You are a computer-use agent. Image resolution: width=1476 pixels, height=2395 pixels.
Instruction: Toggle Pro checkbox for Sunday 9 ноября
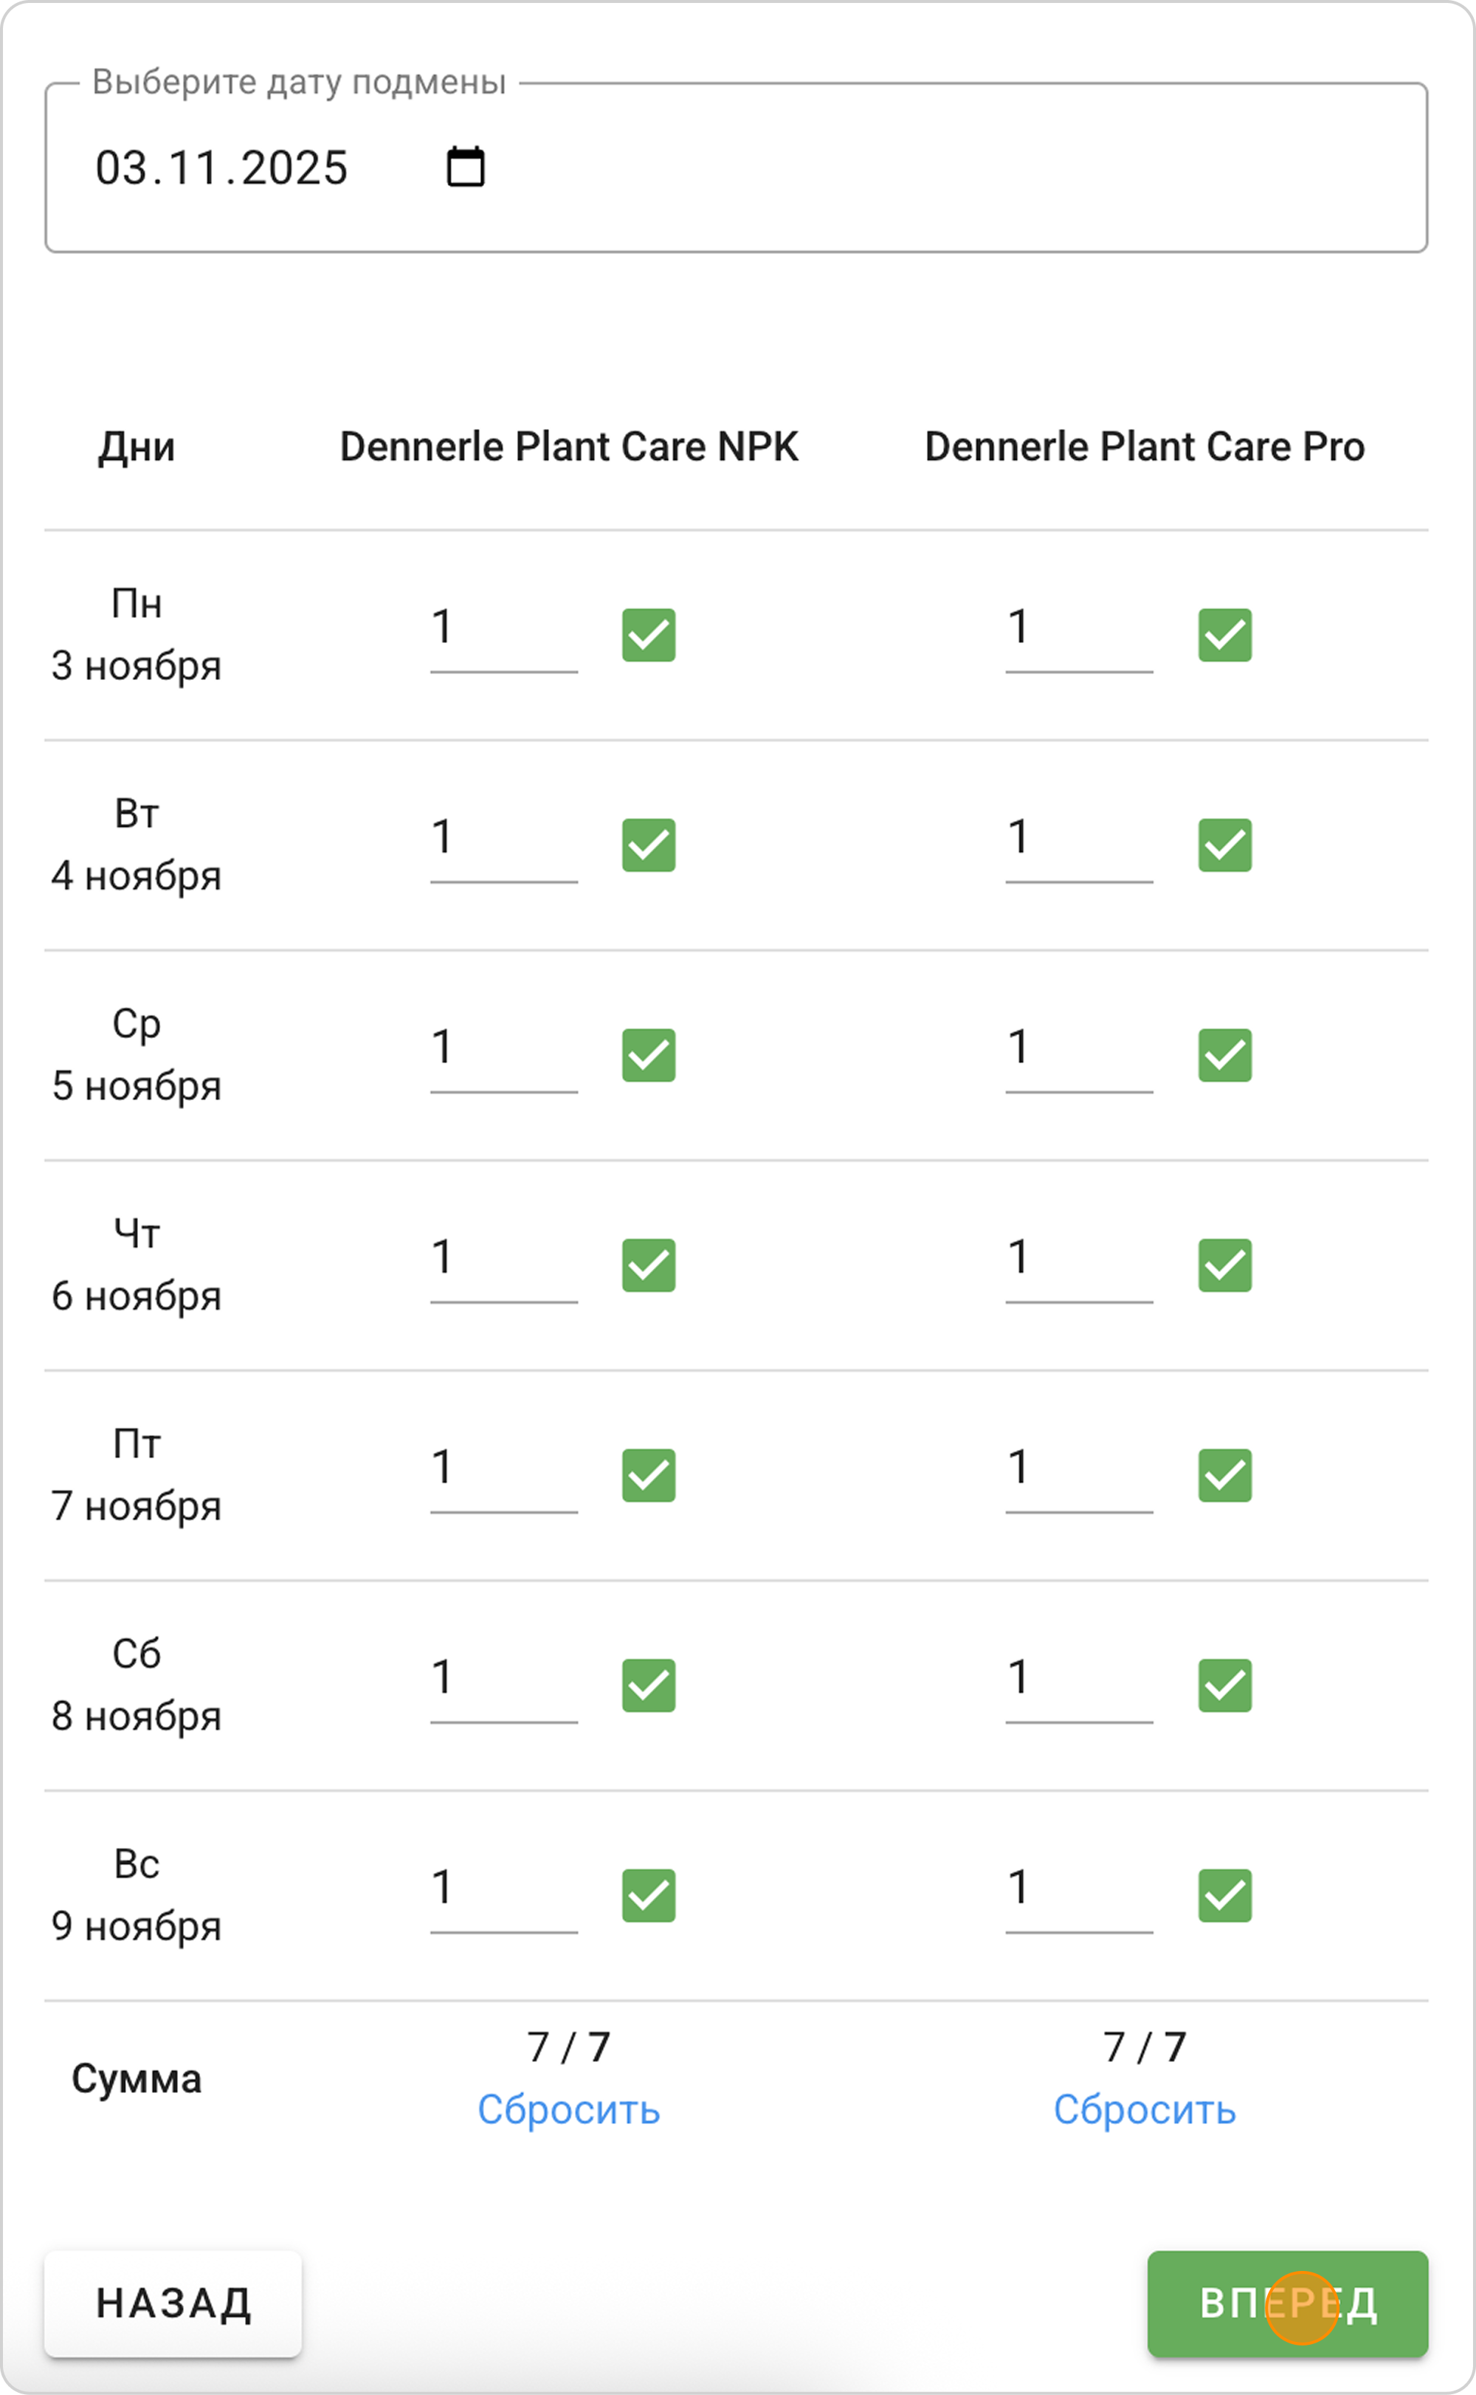coord(1224,1894)
